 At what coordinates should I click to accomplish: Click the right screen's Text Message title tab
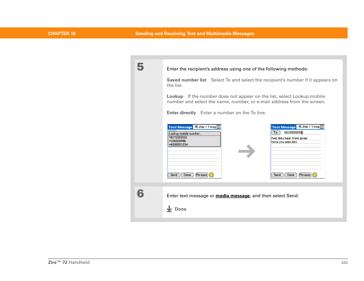click(x=283, y=127)
